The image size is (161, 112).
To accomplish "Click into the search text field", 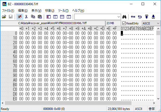I will (x=95, y=17).
